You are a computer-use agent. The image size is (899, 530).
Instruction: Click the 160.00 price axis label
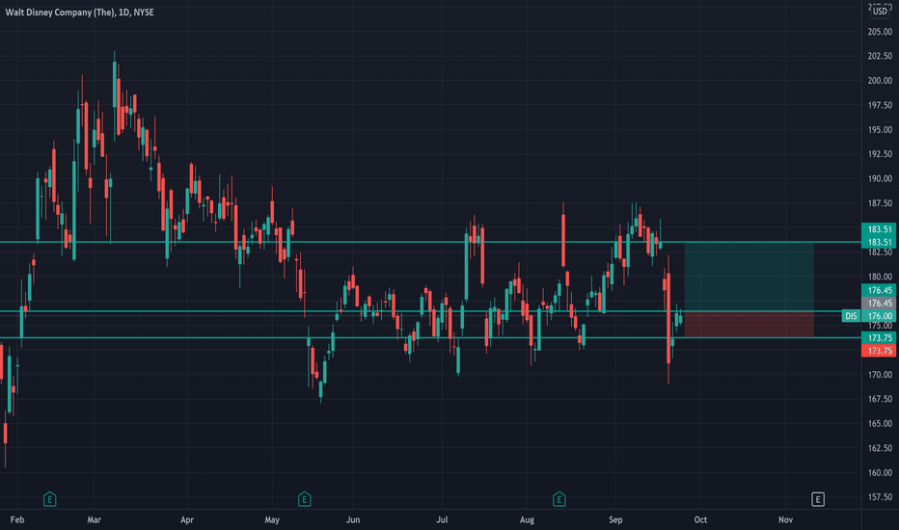pos(880,473)
